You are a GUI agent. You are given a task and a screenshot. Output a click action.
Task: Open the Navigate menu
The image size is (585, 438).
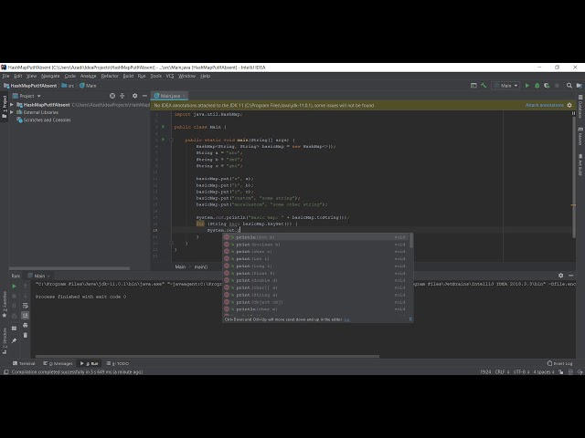pos(50,76)
